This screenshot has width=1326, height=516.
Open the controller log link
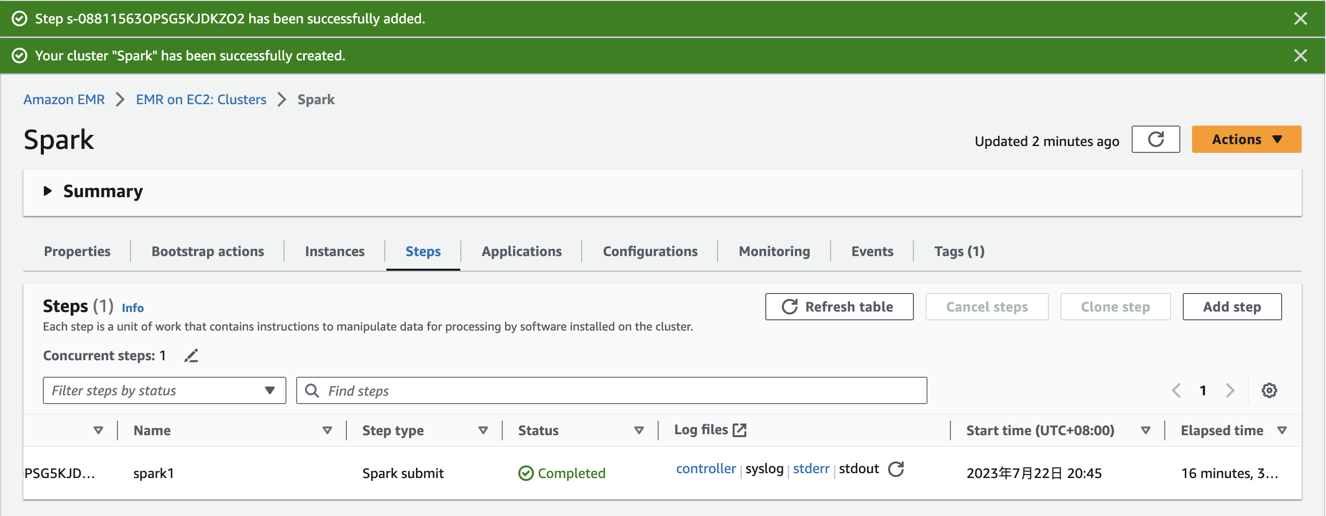[706, 469]
